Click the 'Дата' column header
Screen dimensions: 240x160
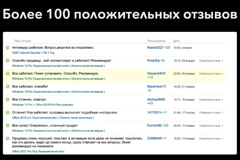[177, 41]
